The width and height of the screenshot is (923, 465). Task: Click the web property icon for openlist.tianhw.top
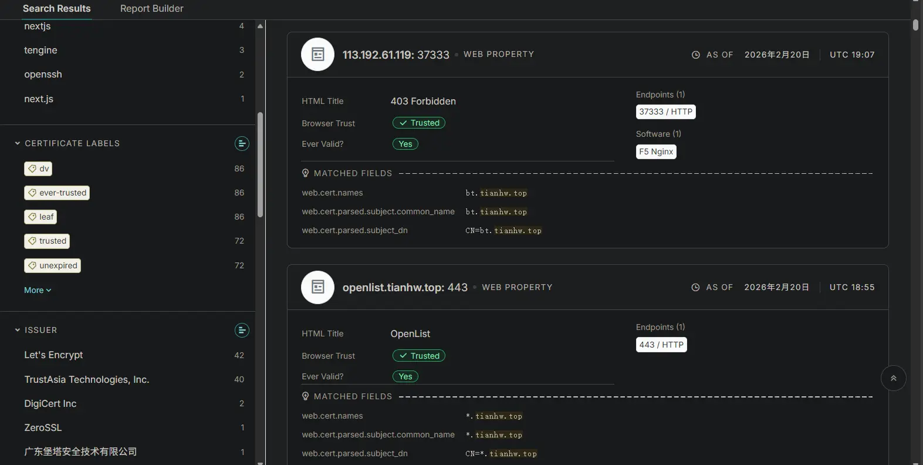coord(317,287)
